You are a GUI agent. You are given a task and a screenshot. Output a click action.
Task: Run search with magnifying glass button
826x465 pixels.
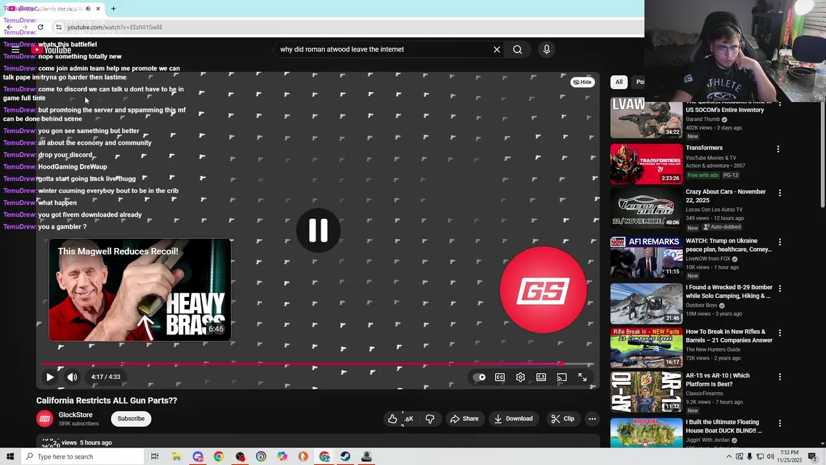[x=518, y=49]
